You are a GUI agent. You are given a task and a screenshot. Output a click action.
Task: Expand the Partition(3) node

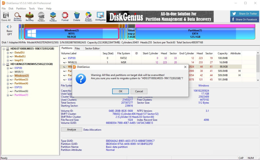8,79
